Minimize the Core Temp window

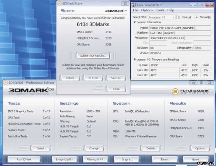[x=193, y=5]
